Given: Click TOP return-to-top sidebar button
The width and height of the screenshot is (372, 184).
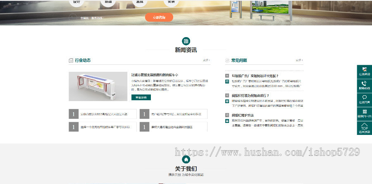Looking at the screenshot, I should [x=365, y=128].
